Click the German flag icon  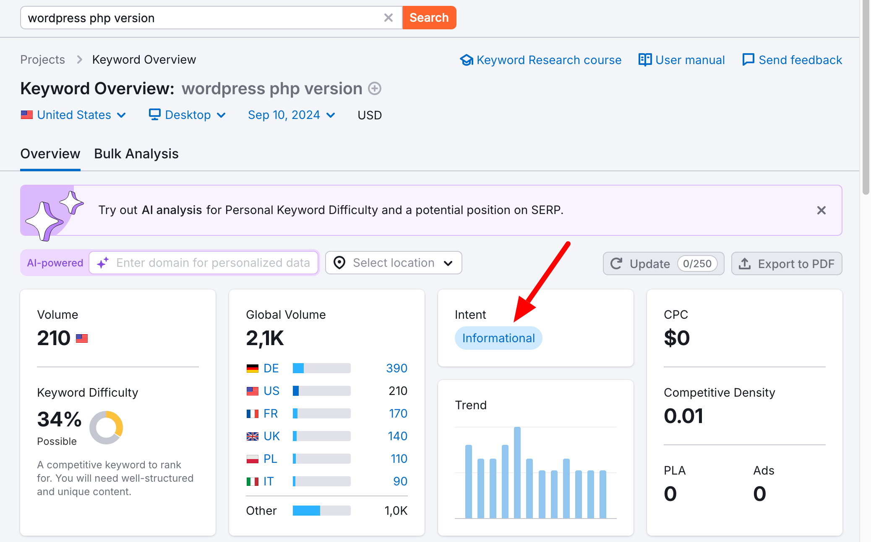click(x=253, y=369)
